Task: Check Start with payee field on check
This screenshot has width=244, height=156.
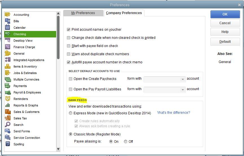Action: pos(69,46)
